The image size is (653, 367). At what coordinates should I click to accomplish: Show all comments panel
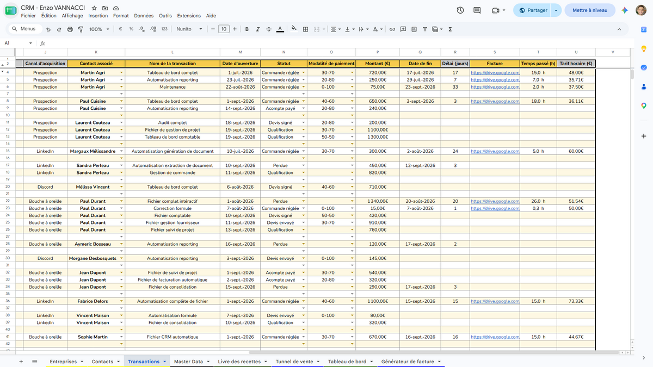point(477,10)
